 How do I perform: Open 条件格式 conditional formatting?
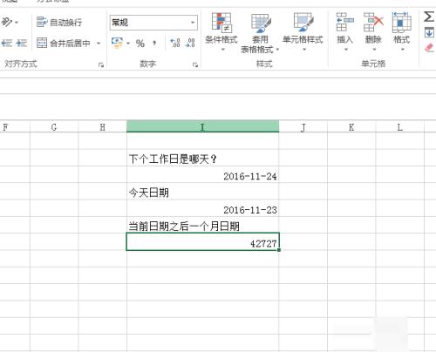coord(221,32)
